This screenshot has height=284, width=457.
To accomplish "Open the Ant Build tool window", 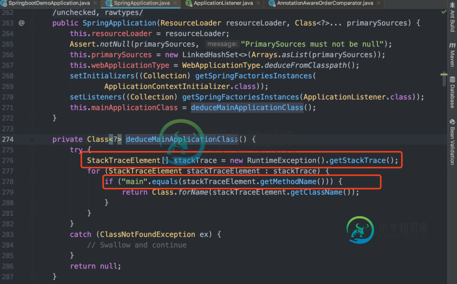I will pos(453,17).
